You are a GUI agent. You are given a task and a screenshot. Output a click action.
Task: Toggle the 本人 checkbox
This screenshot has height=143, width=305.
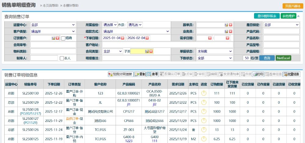[x=62, y=58]
